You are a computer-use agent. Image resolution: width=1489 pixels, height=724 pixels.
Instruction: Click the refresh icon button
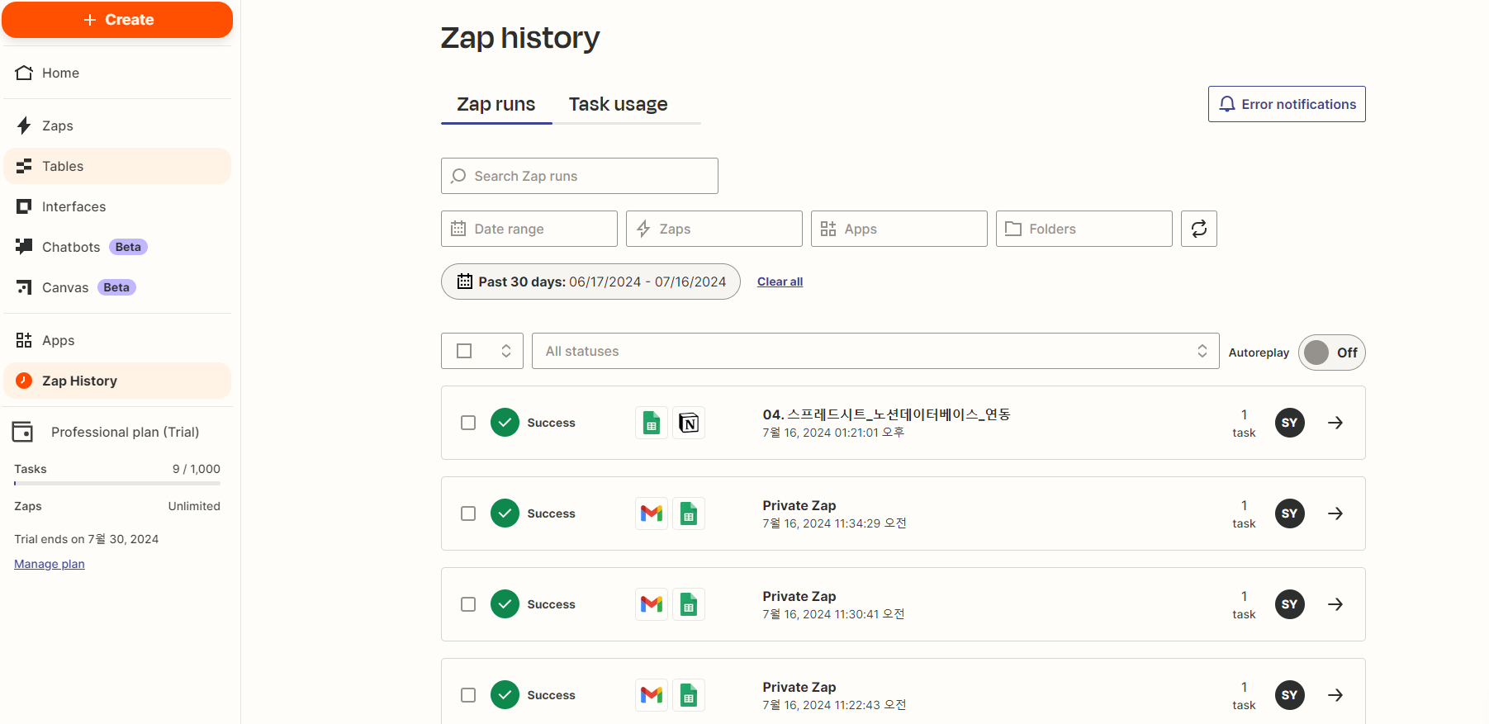[1199, 229]
